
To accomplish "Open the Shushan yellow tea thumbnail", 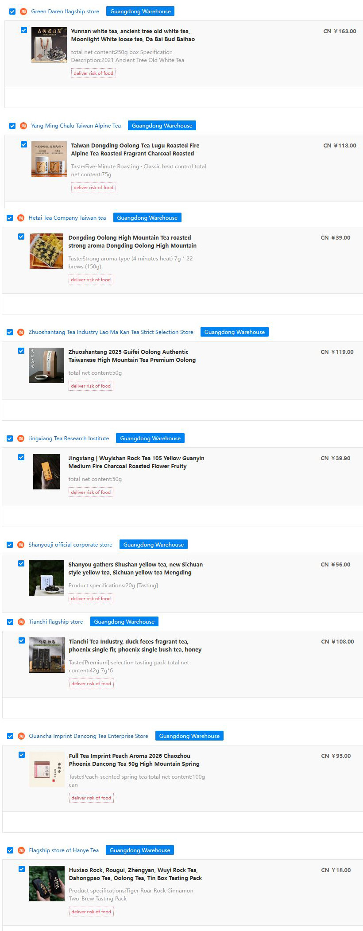I will pos(46,578).
